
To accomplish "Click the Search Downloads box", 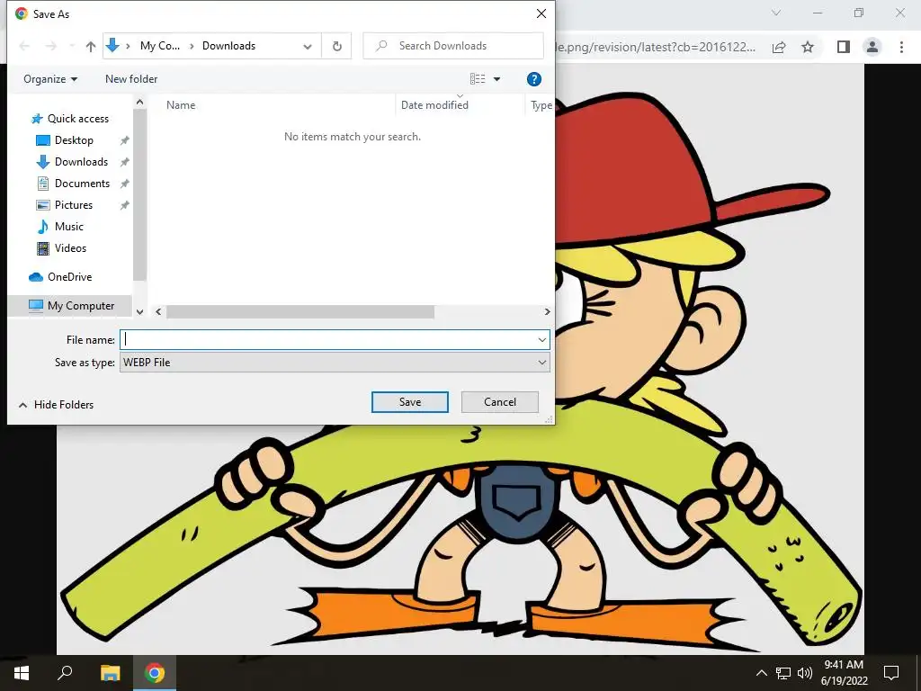I will (453, 46).
